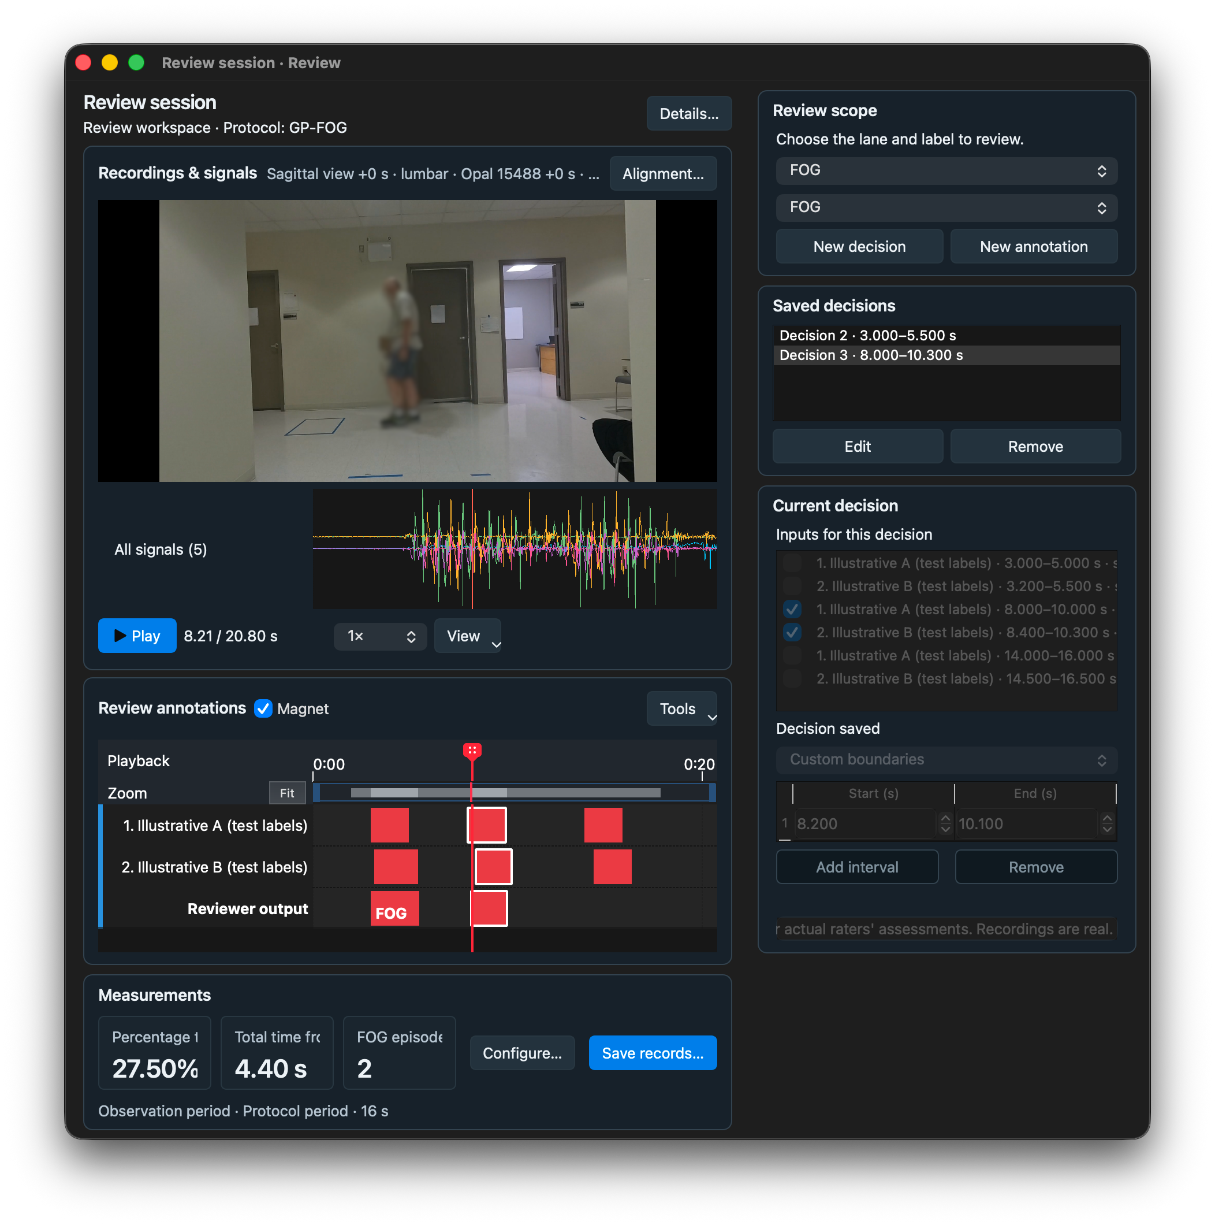Screen dimensions: 1215x1225
Task: Click the Configure... button
Action: tap(522, 1053)
